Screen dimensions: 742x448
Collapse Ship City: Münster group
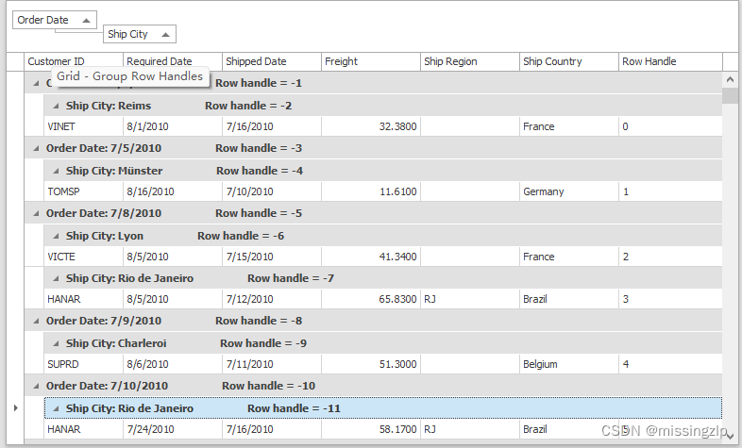point(56,171)
